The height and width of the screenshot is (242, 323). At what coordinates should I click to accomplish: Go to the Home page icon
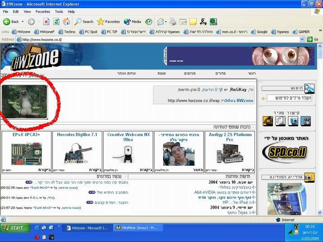(x=66, y=22)
